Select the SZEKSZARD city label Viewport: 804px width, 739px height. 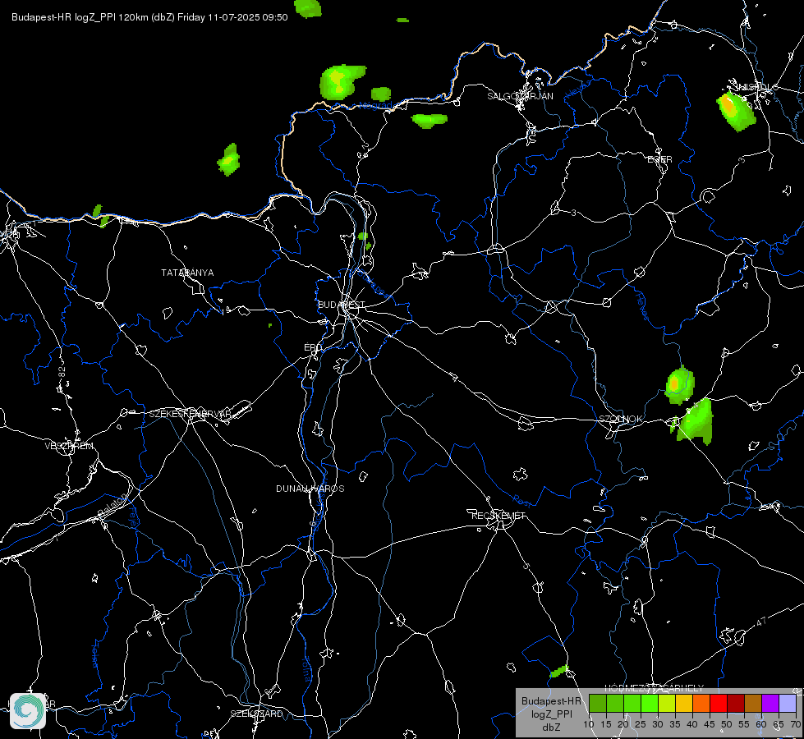[x=256, y=714]
